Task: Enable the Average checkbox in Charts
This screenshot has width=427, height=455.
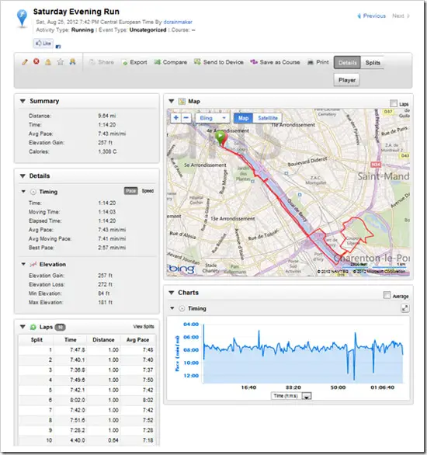Action: [x=387, y=295]
